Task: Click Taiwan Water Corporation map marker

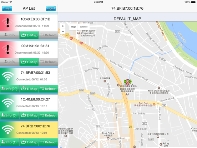Action: (79, 33)
